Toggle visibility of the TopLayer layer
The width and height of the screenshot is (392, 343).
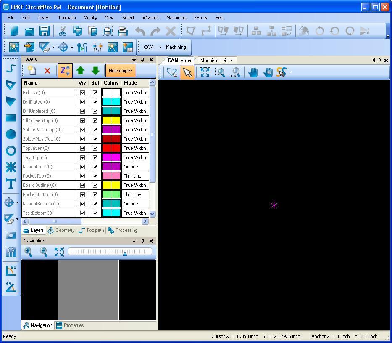point(82,148)
